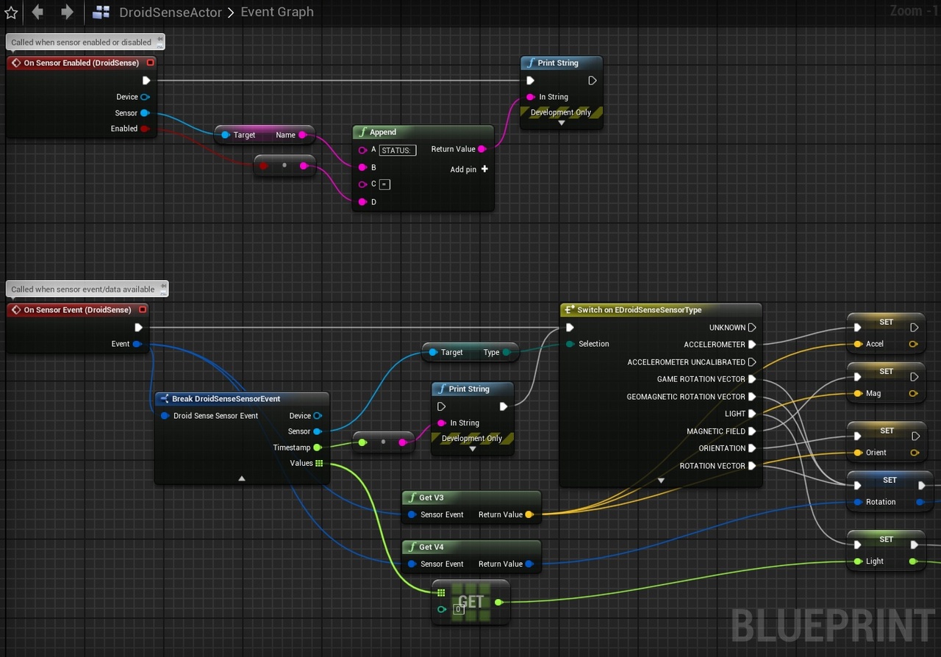Click the UNKNOWN exec output pin
Viewport: 941px width, 657px height.
[752, 328]
